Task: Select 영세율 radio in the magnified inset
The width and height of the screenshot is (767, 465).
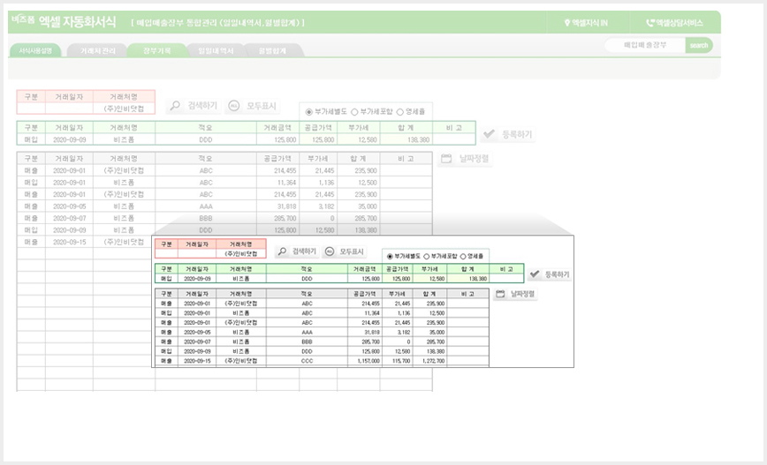Action: (x=463, y=257)
